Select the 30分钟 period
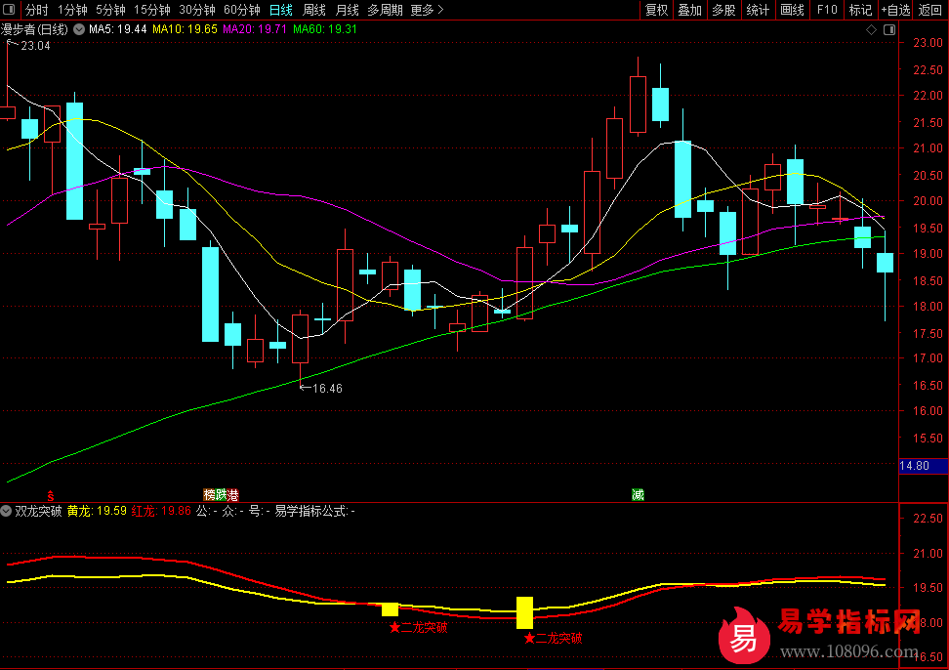 pyautogui.click(x=196, y=10)
